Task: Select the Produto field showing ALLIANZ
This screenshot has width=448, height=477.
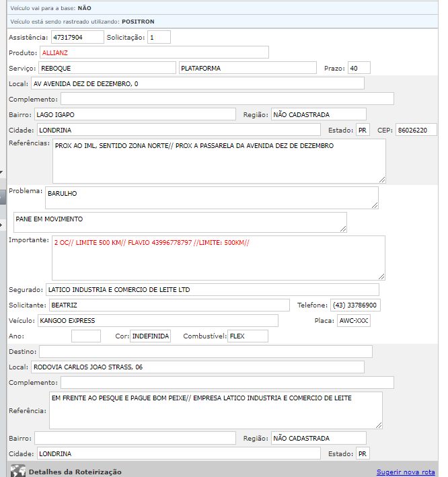Action: 153,52
